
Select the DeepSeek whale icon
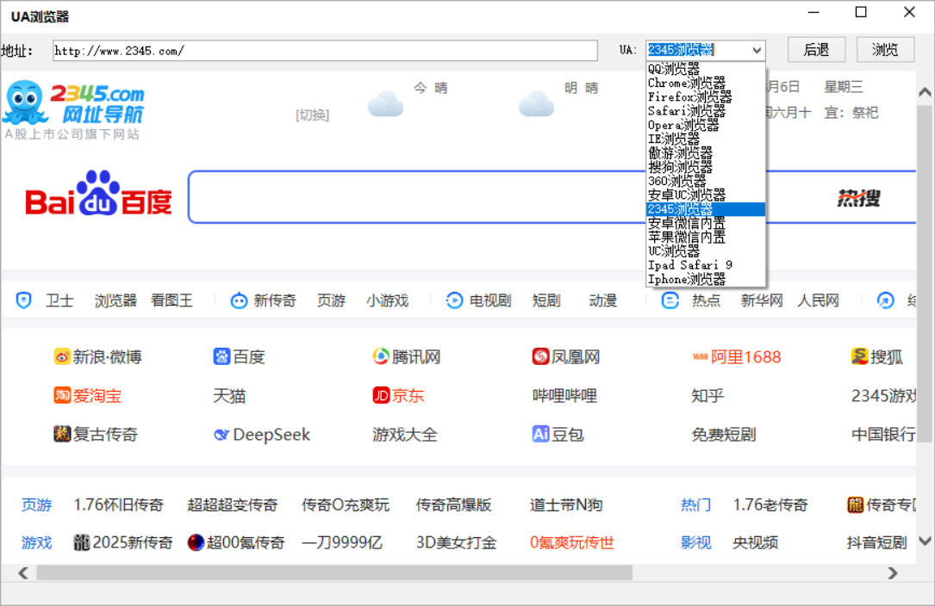222,435
